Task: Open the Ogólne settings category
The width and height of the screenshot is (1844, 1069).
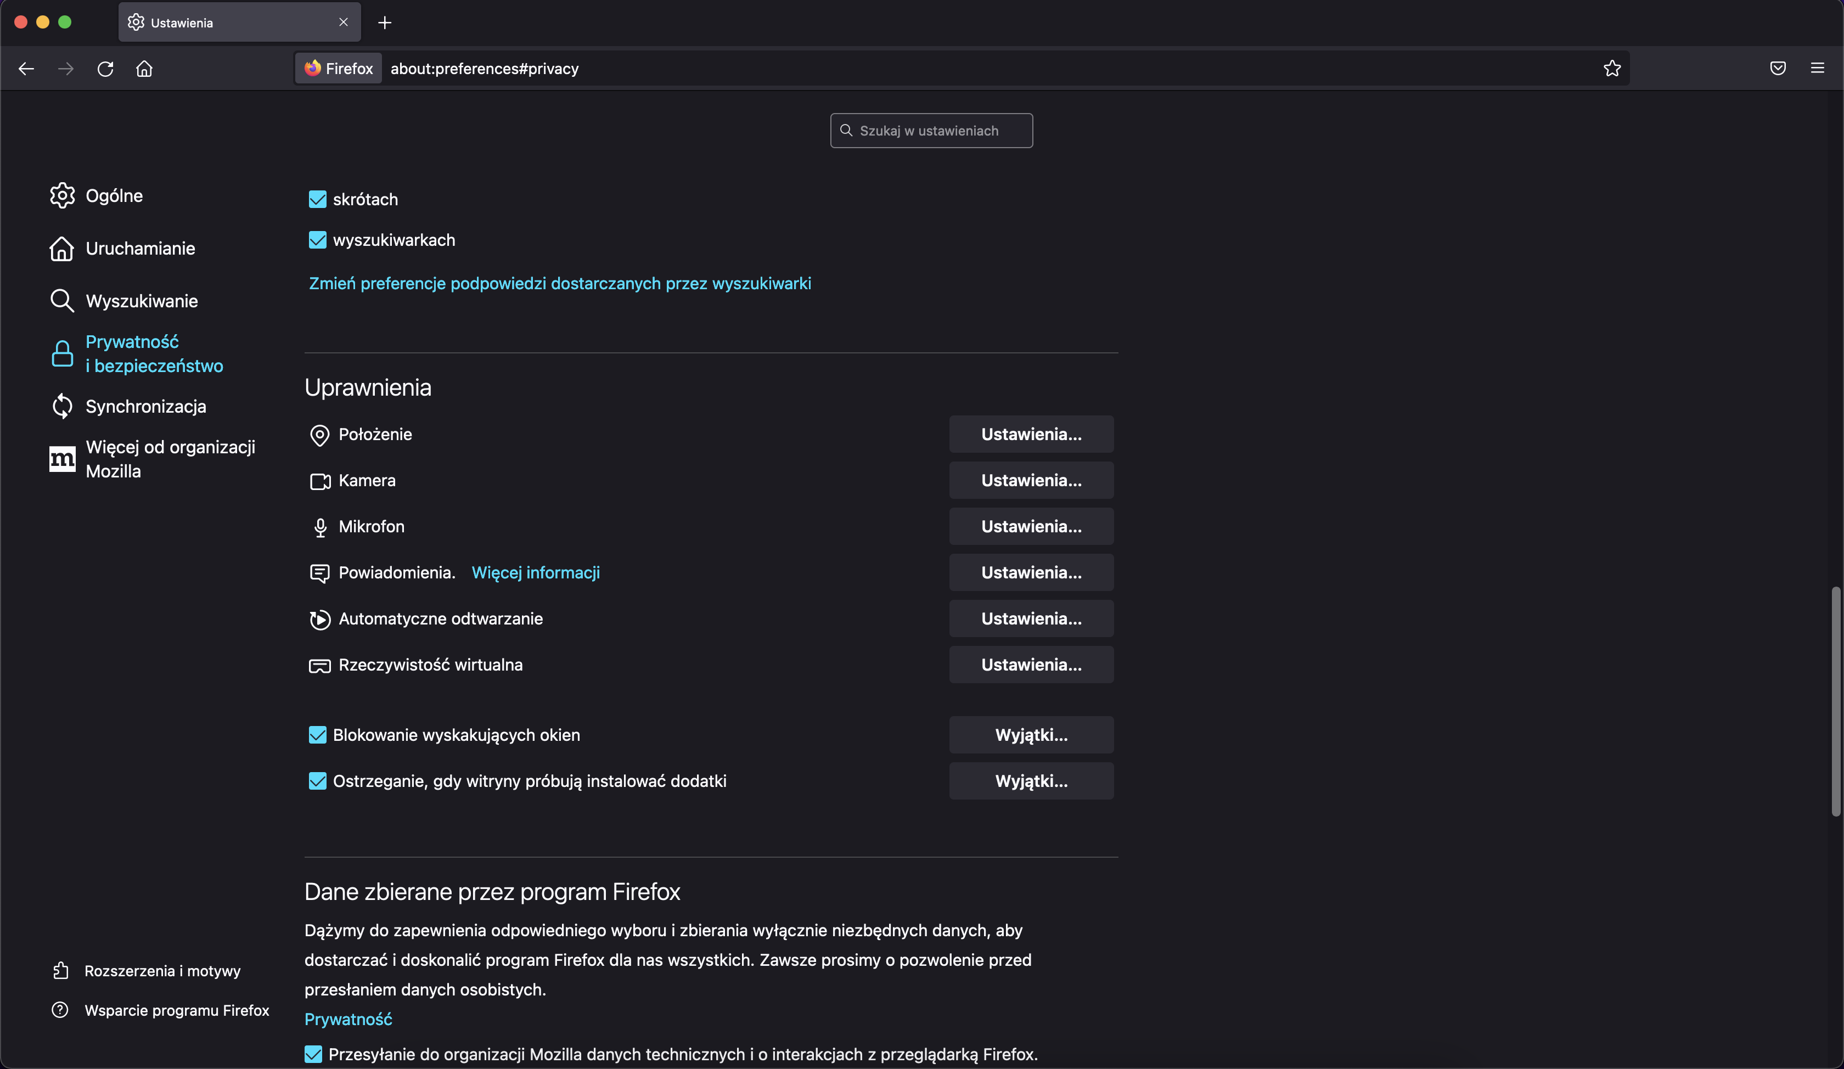Action: (114, 195)
